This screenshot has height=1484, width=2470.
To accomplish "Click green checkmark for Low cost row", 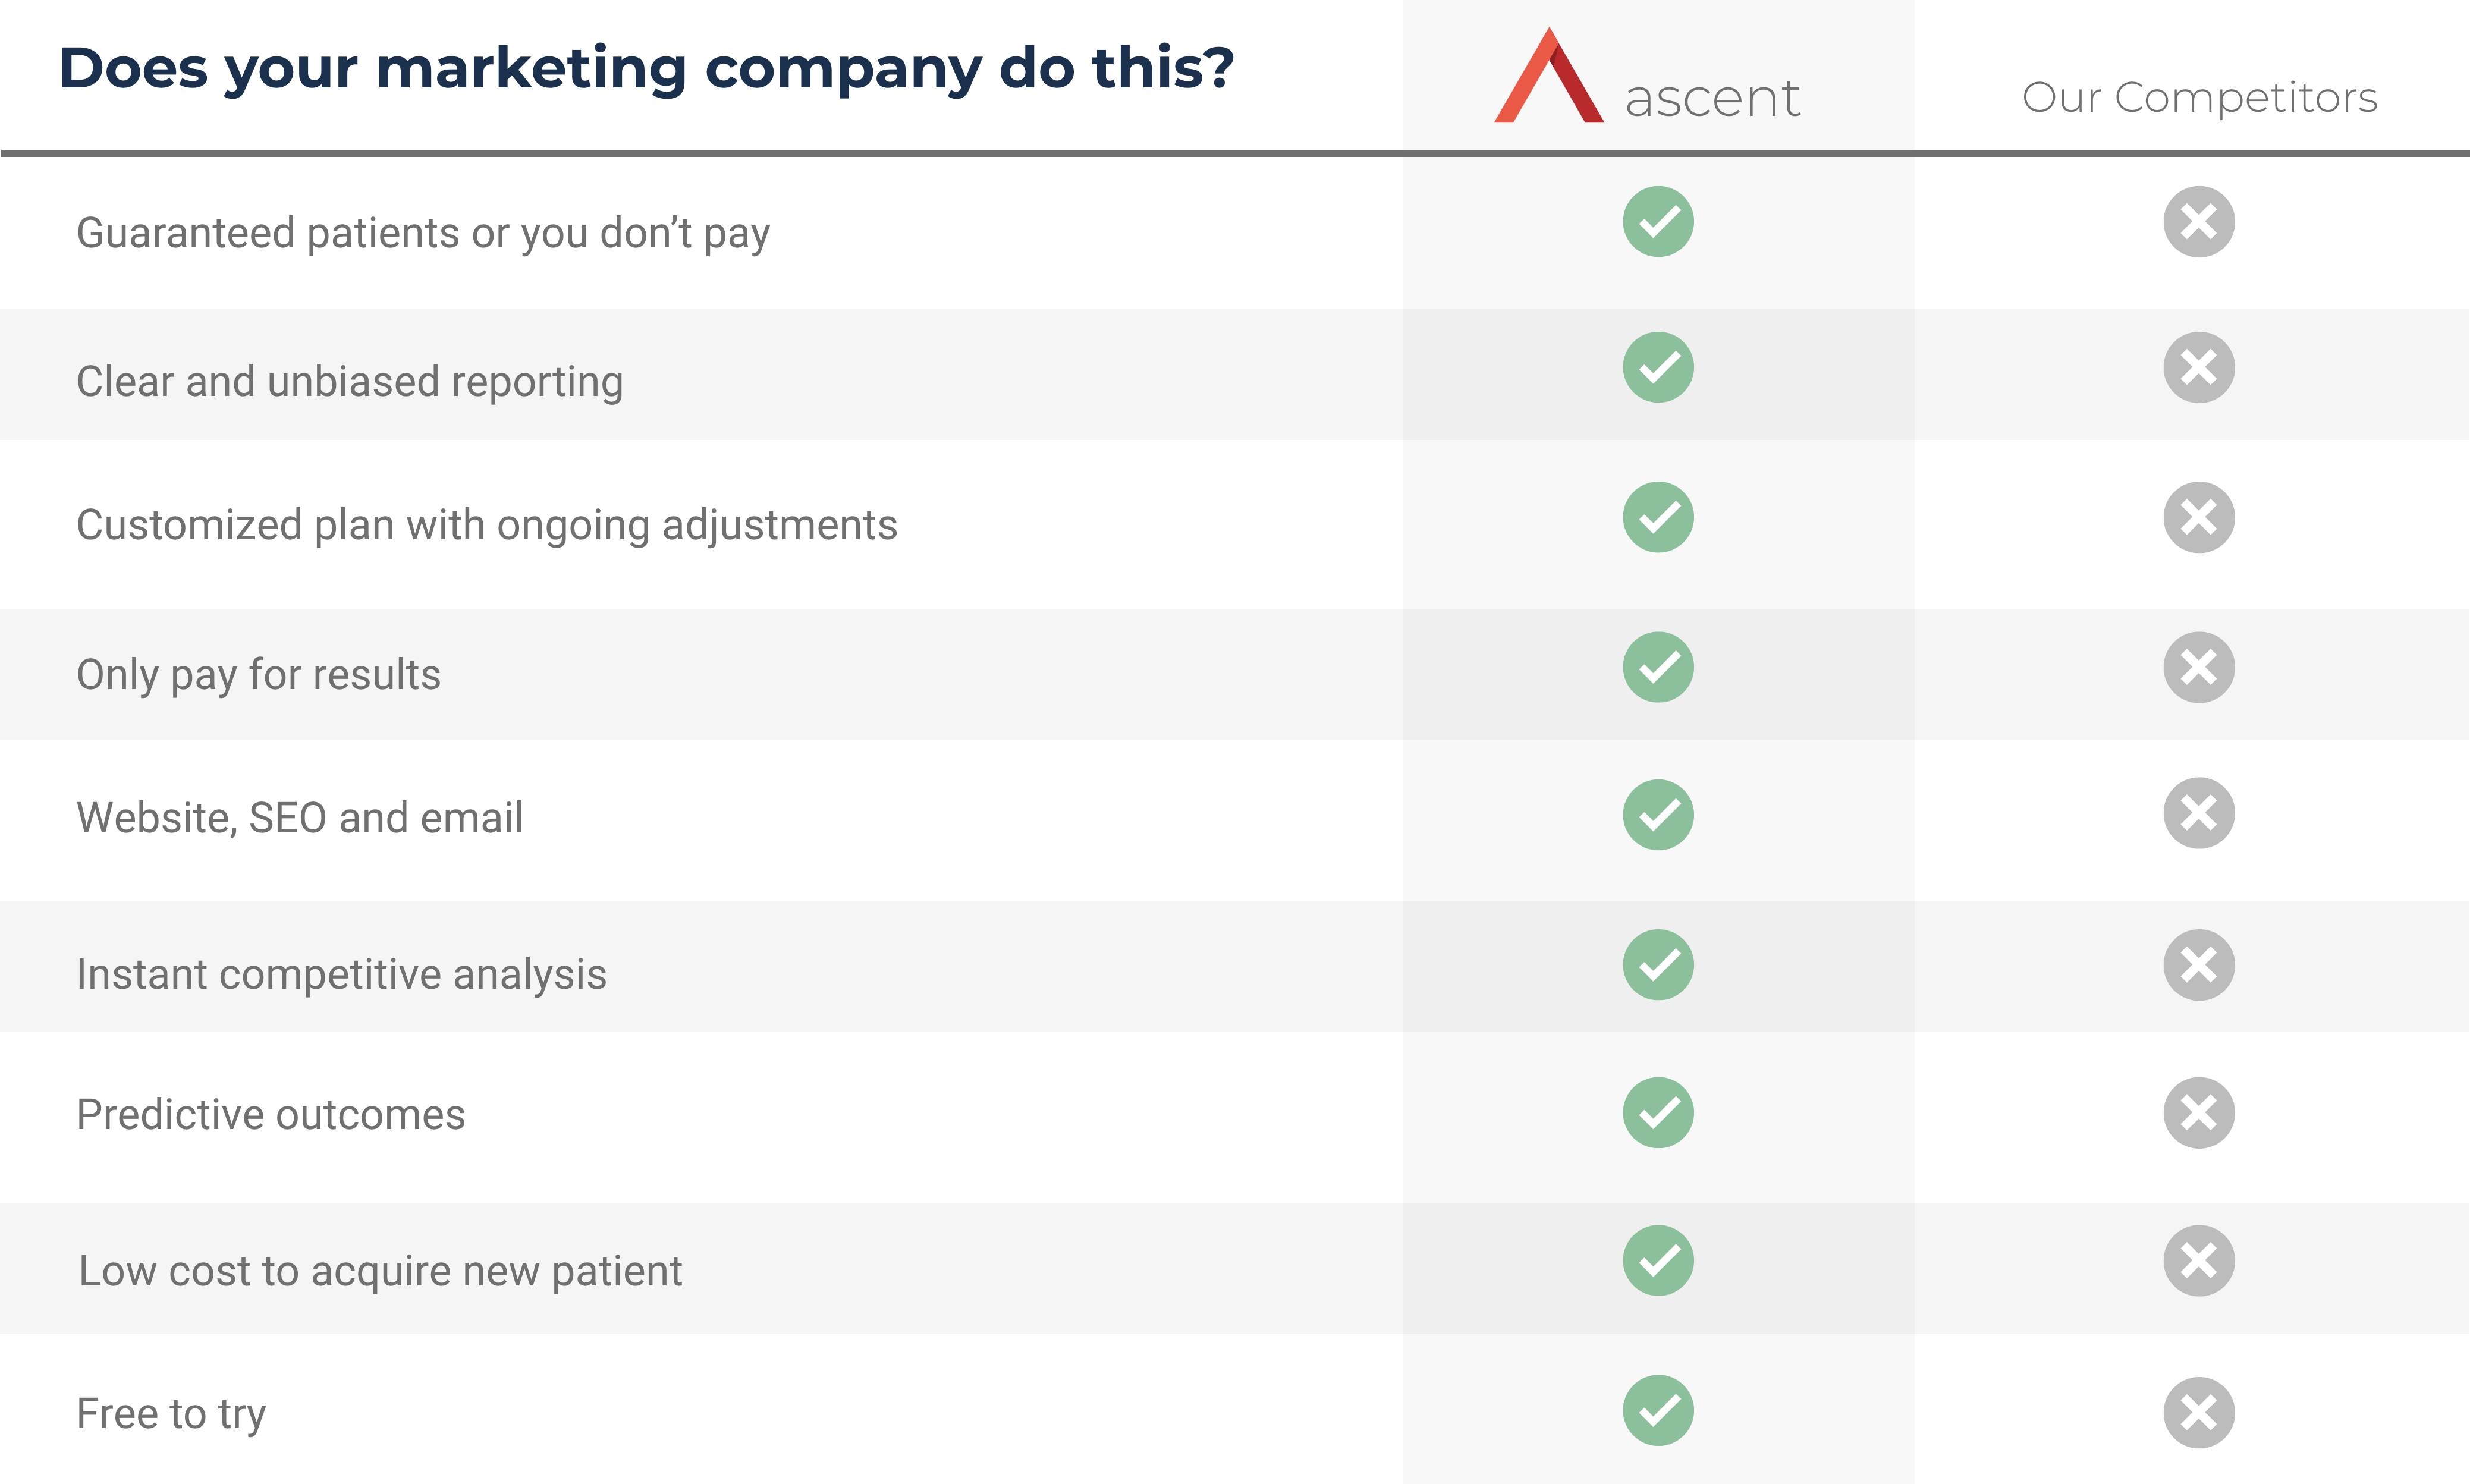I will pos(1657,1261).
